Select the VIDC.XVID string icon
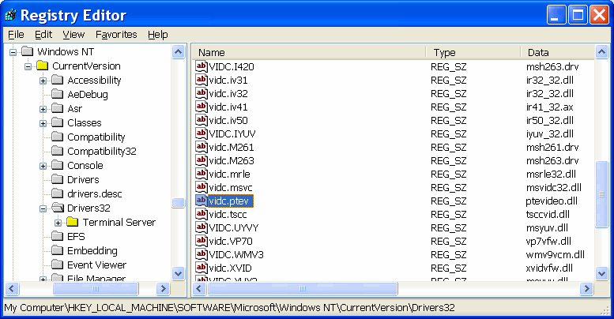614x319 pixels. (201, 268)
